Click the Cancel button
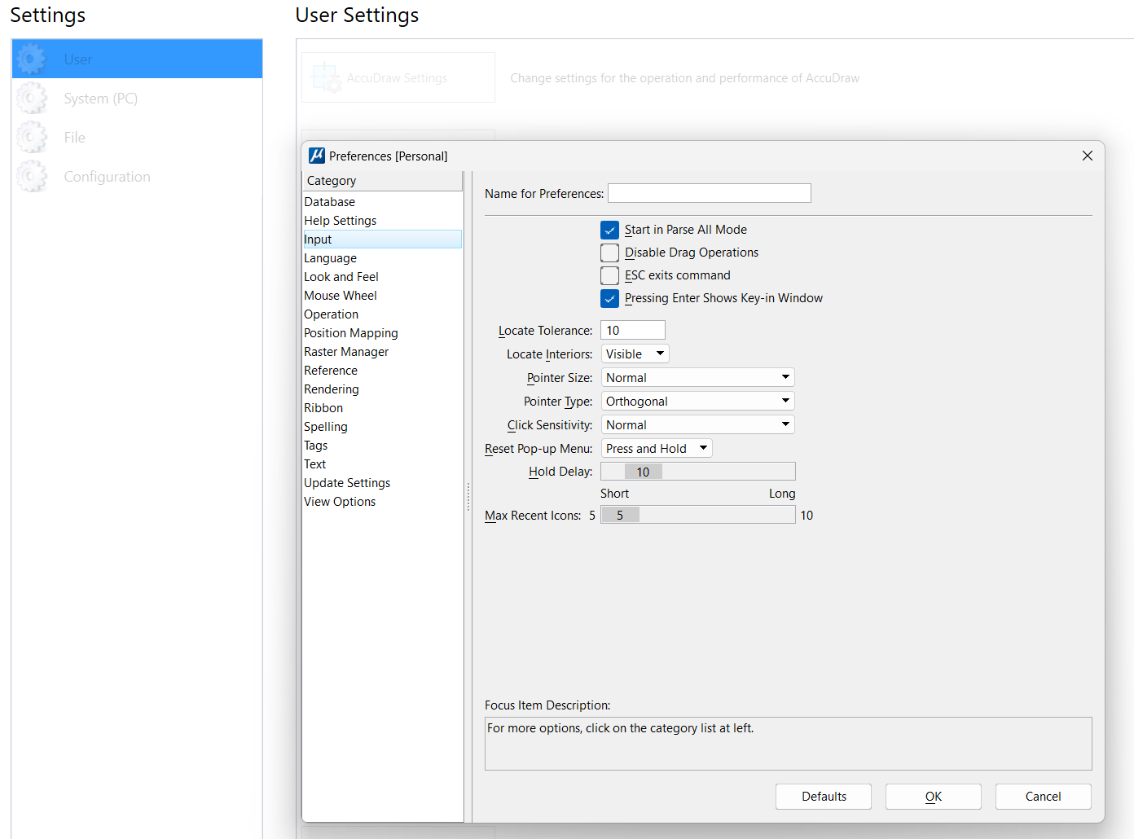The width and height of the screenshot is (1134, 839). pyautogui.click(x=1044, y=797)
